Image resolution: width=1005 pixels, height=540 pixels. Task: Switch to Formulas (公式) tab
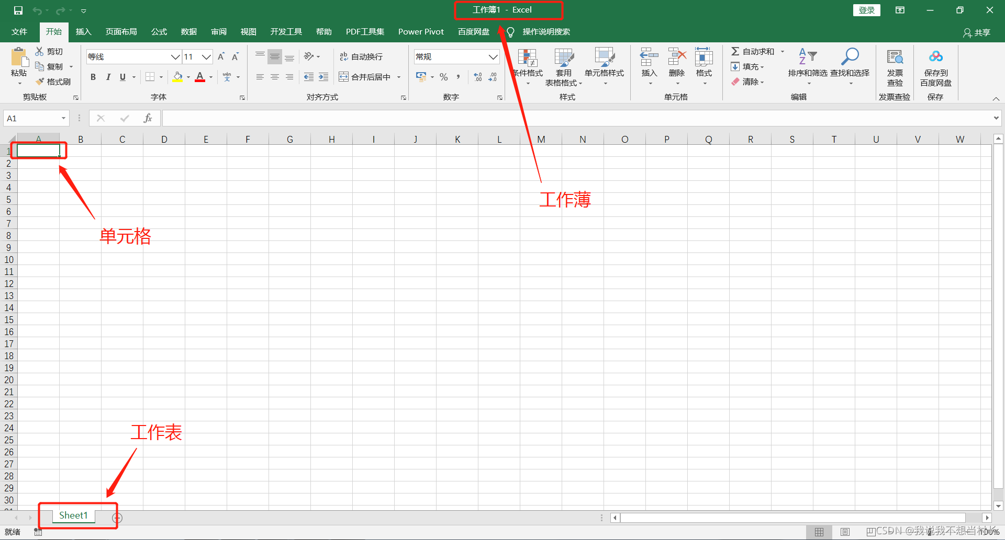tap(159, 32)
